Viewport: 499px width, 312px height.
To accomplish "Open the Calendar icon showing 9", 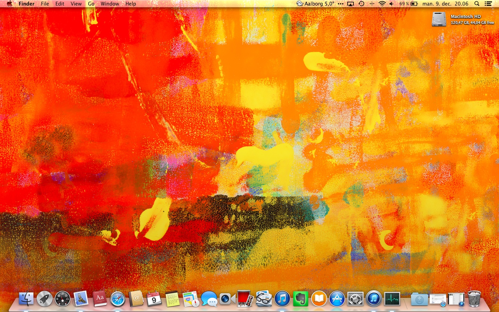I will [x=154, y=299].
